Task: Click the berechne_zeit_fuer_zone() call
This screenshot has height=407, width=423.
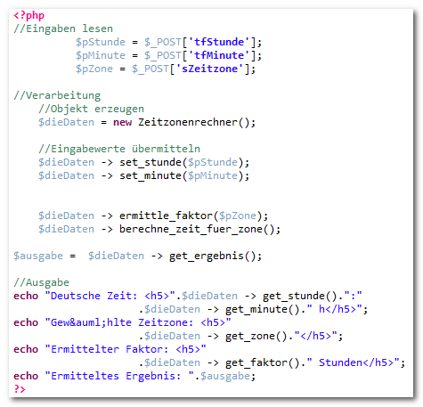Action: [197, 229]
